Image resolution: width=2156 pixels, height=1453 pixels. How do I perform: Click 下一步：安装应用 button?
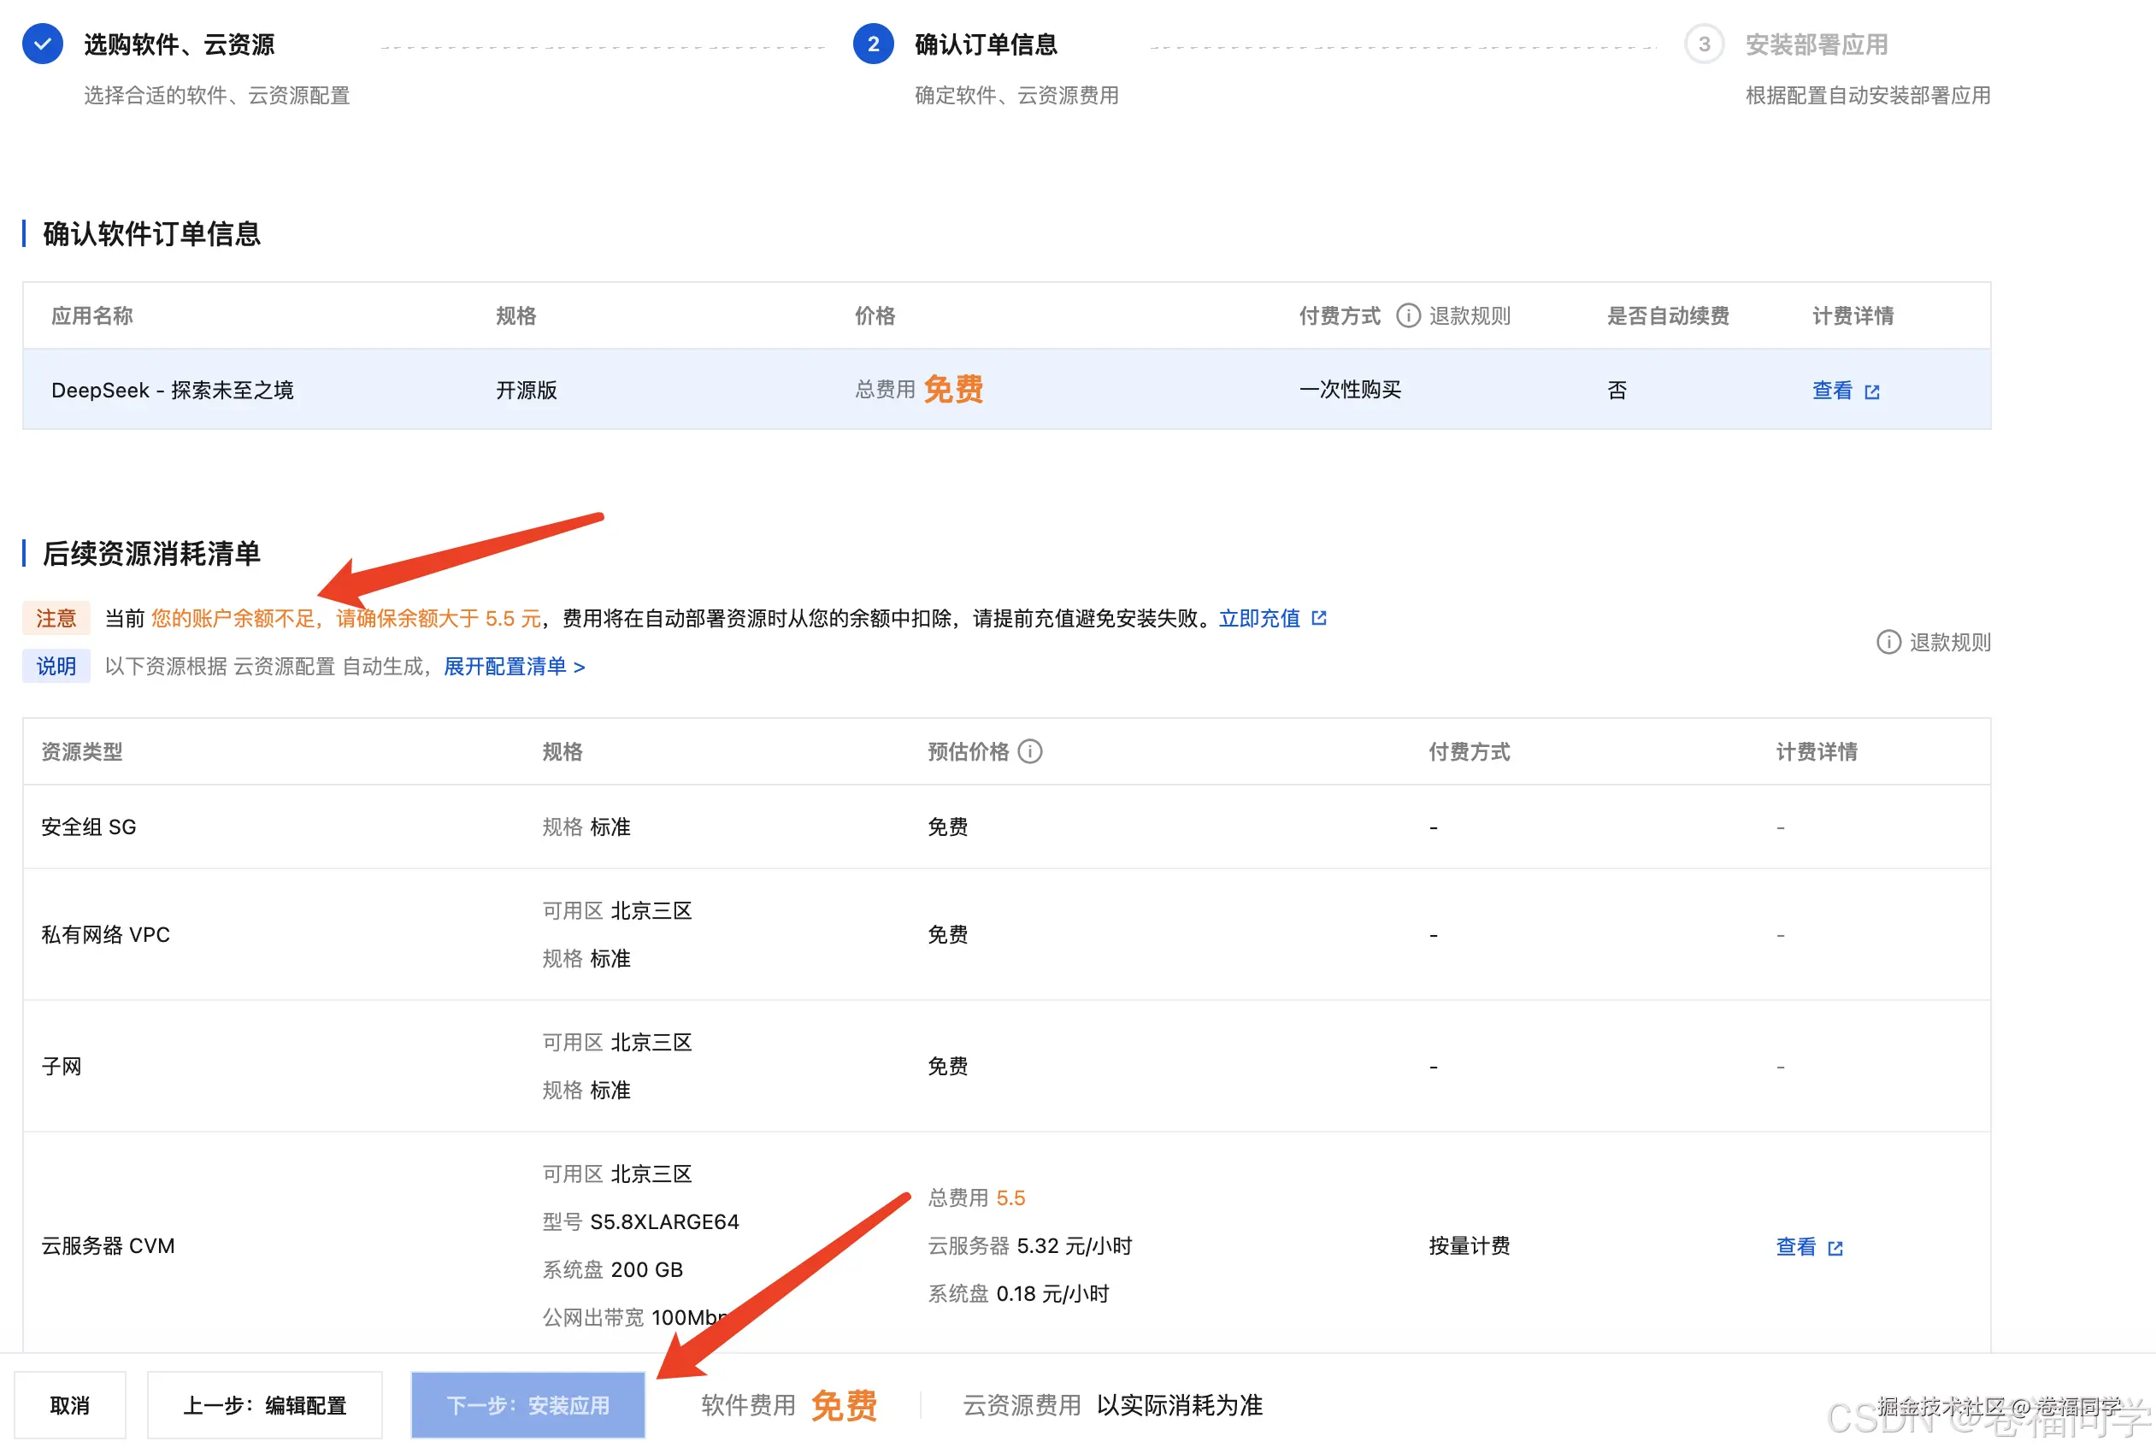tap(527, 1406)
